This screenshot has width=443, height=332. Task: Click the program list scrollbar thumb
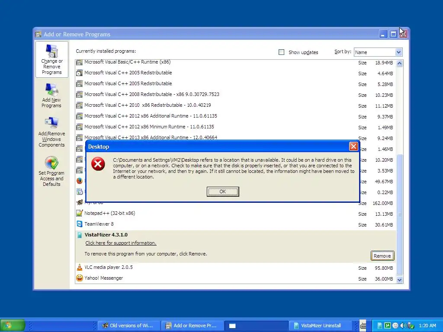[x=399, y=214]
